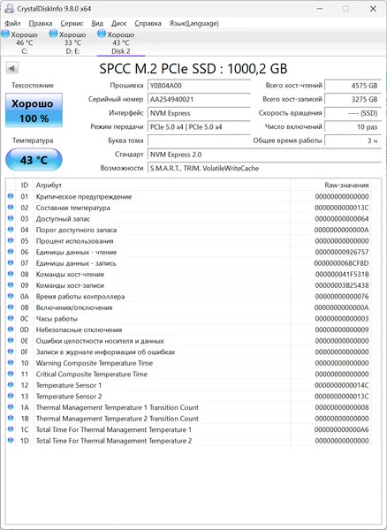
Task: Click the 43 °C temperature button
Action: (34, 160)
